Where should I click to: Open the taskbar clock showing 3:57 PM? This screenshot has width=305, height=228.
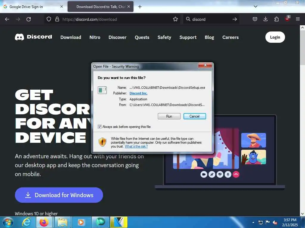[290, 222]
